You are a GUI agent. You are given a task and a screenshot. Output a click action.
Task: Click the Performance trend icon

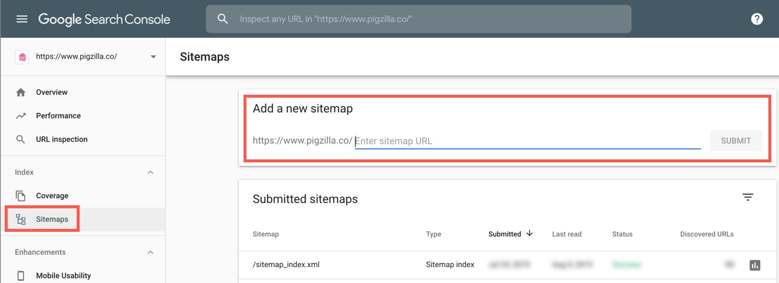click(21, 116)
